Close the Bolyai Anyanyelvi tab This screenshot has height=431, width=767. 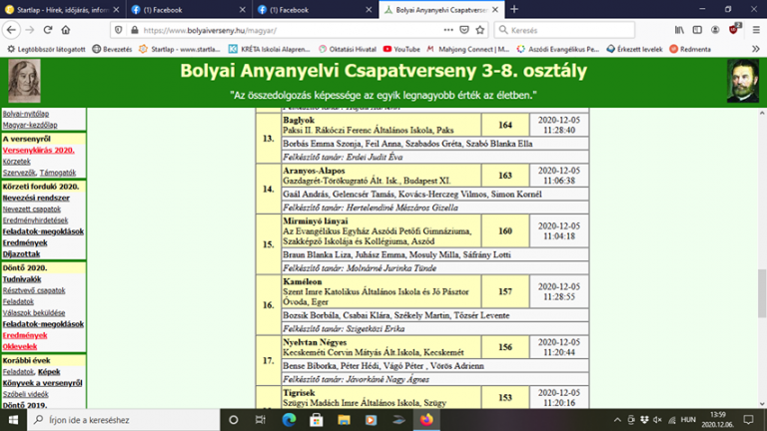pos(495,10)
